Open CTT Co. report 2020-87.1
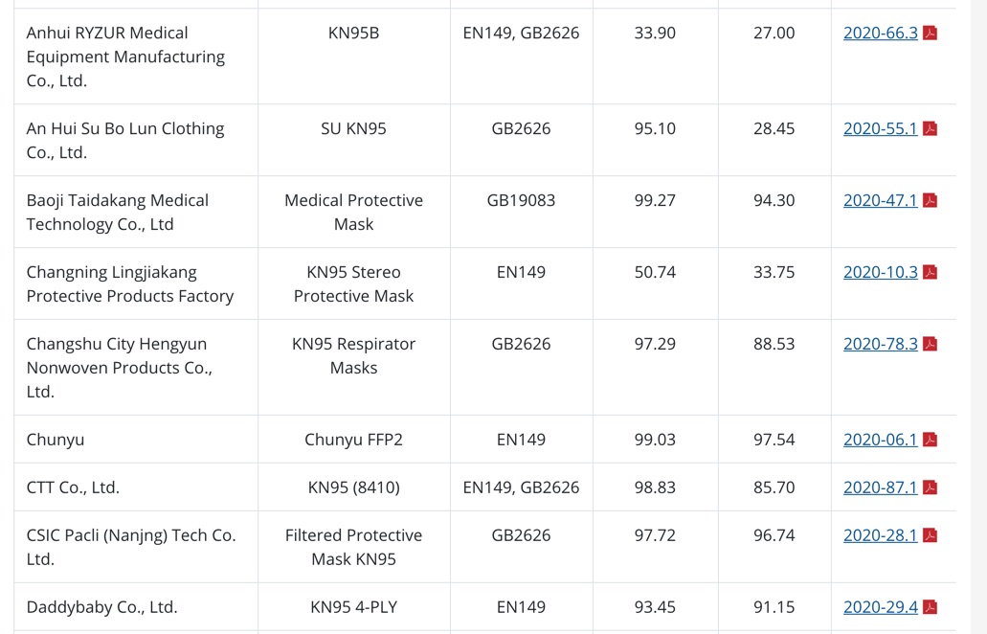 tap(881, 487)
